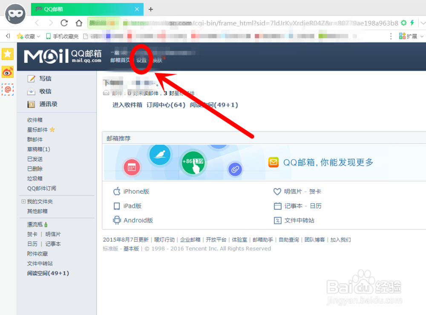The image size is (426, 315).
Task: Open 附件收藏 in sidebar
Action: (x=37, y=254)
